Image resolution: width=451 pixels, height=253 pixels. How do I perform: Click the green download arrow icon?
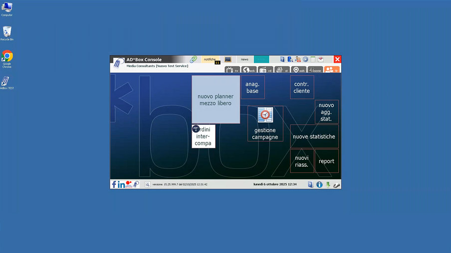coord(328,184)
